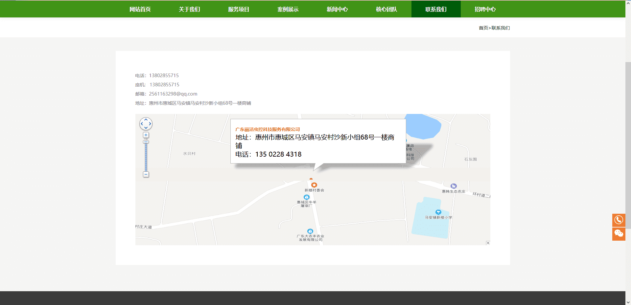Click the 广东大农丰农业 company marker

[x=310, y=231]
